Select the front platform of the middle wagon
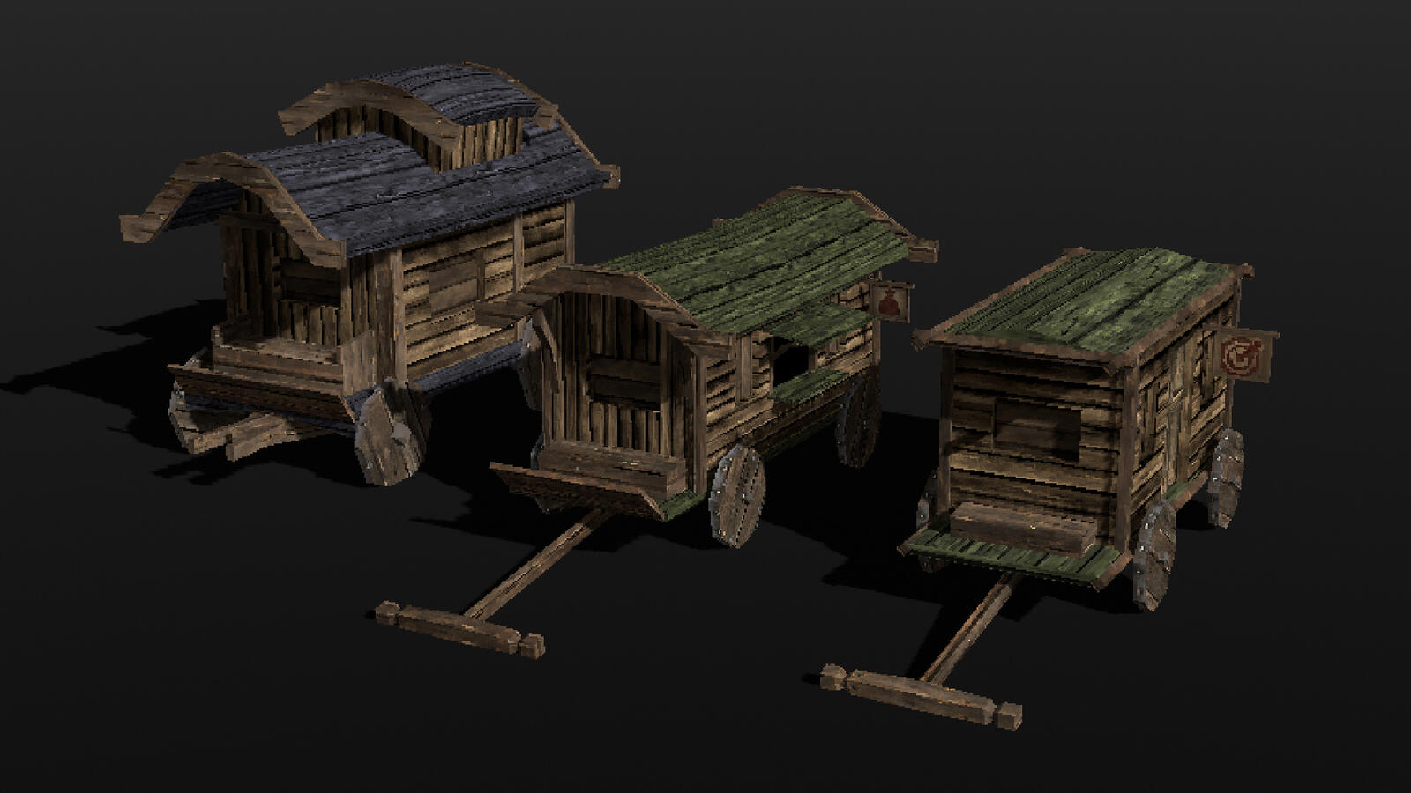This screenshot has width=1411, height=793. coord(582,491)
